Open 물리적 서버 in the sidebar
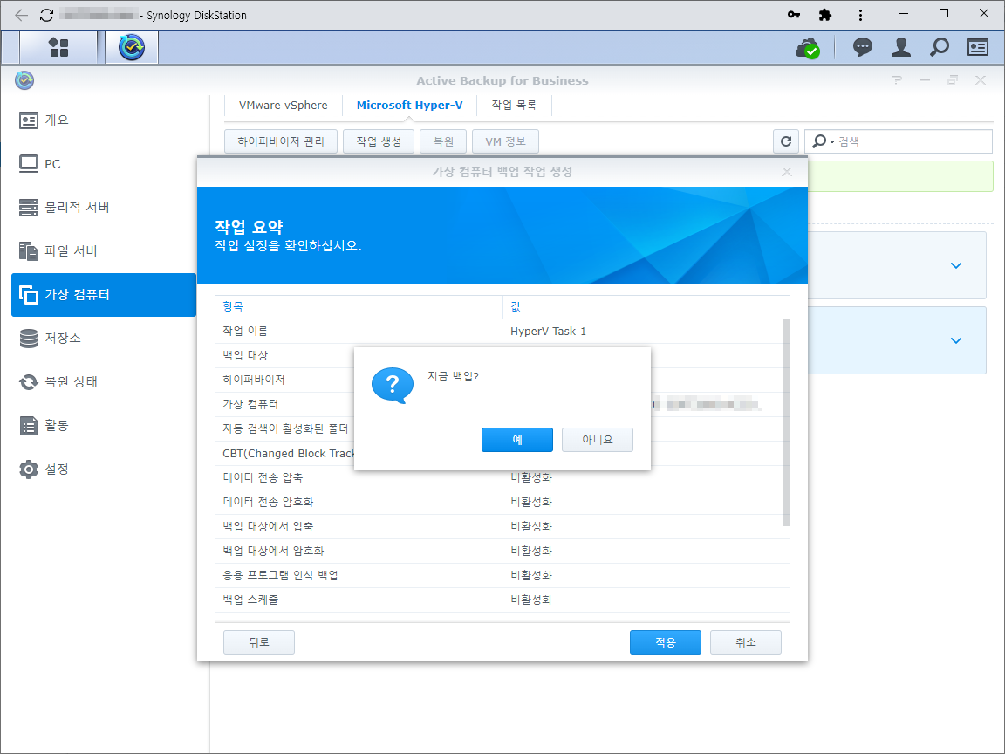The width and height of the screenshot is (1005, 754). pyautogui.click(x=105, y=207)
